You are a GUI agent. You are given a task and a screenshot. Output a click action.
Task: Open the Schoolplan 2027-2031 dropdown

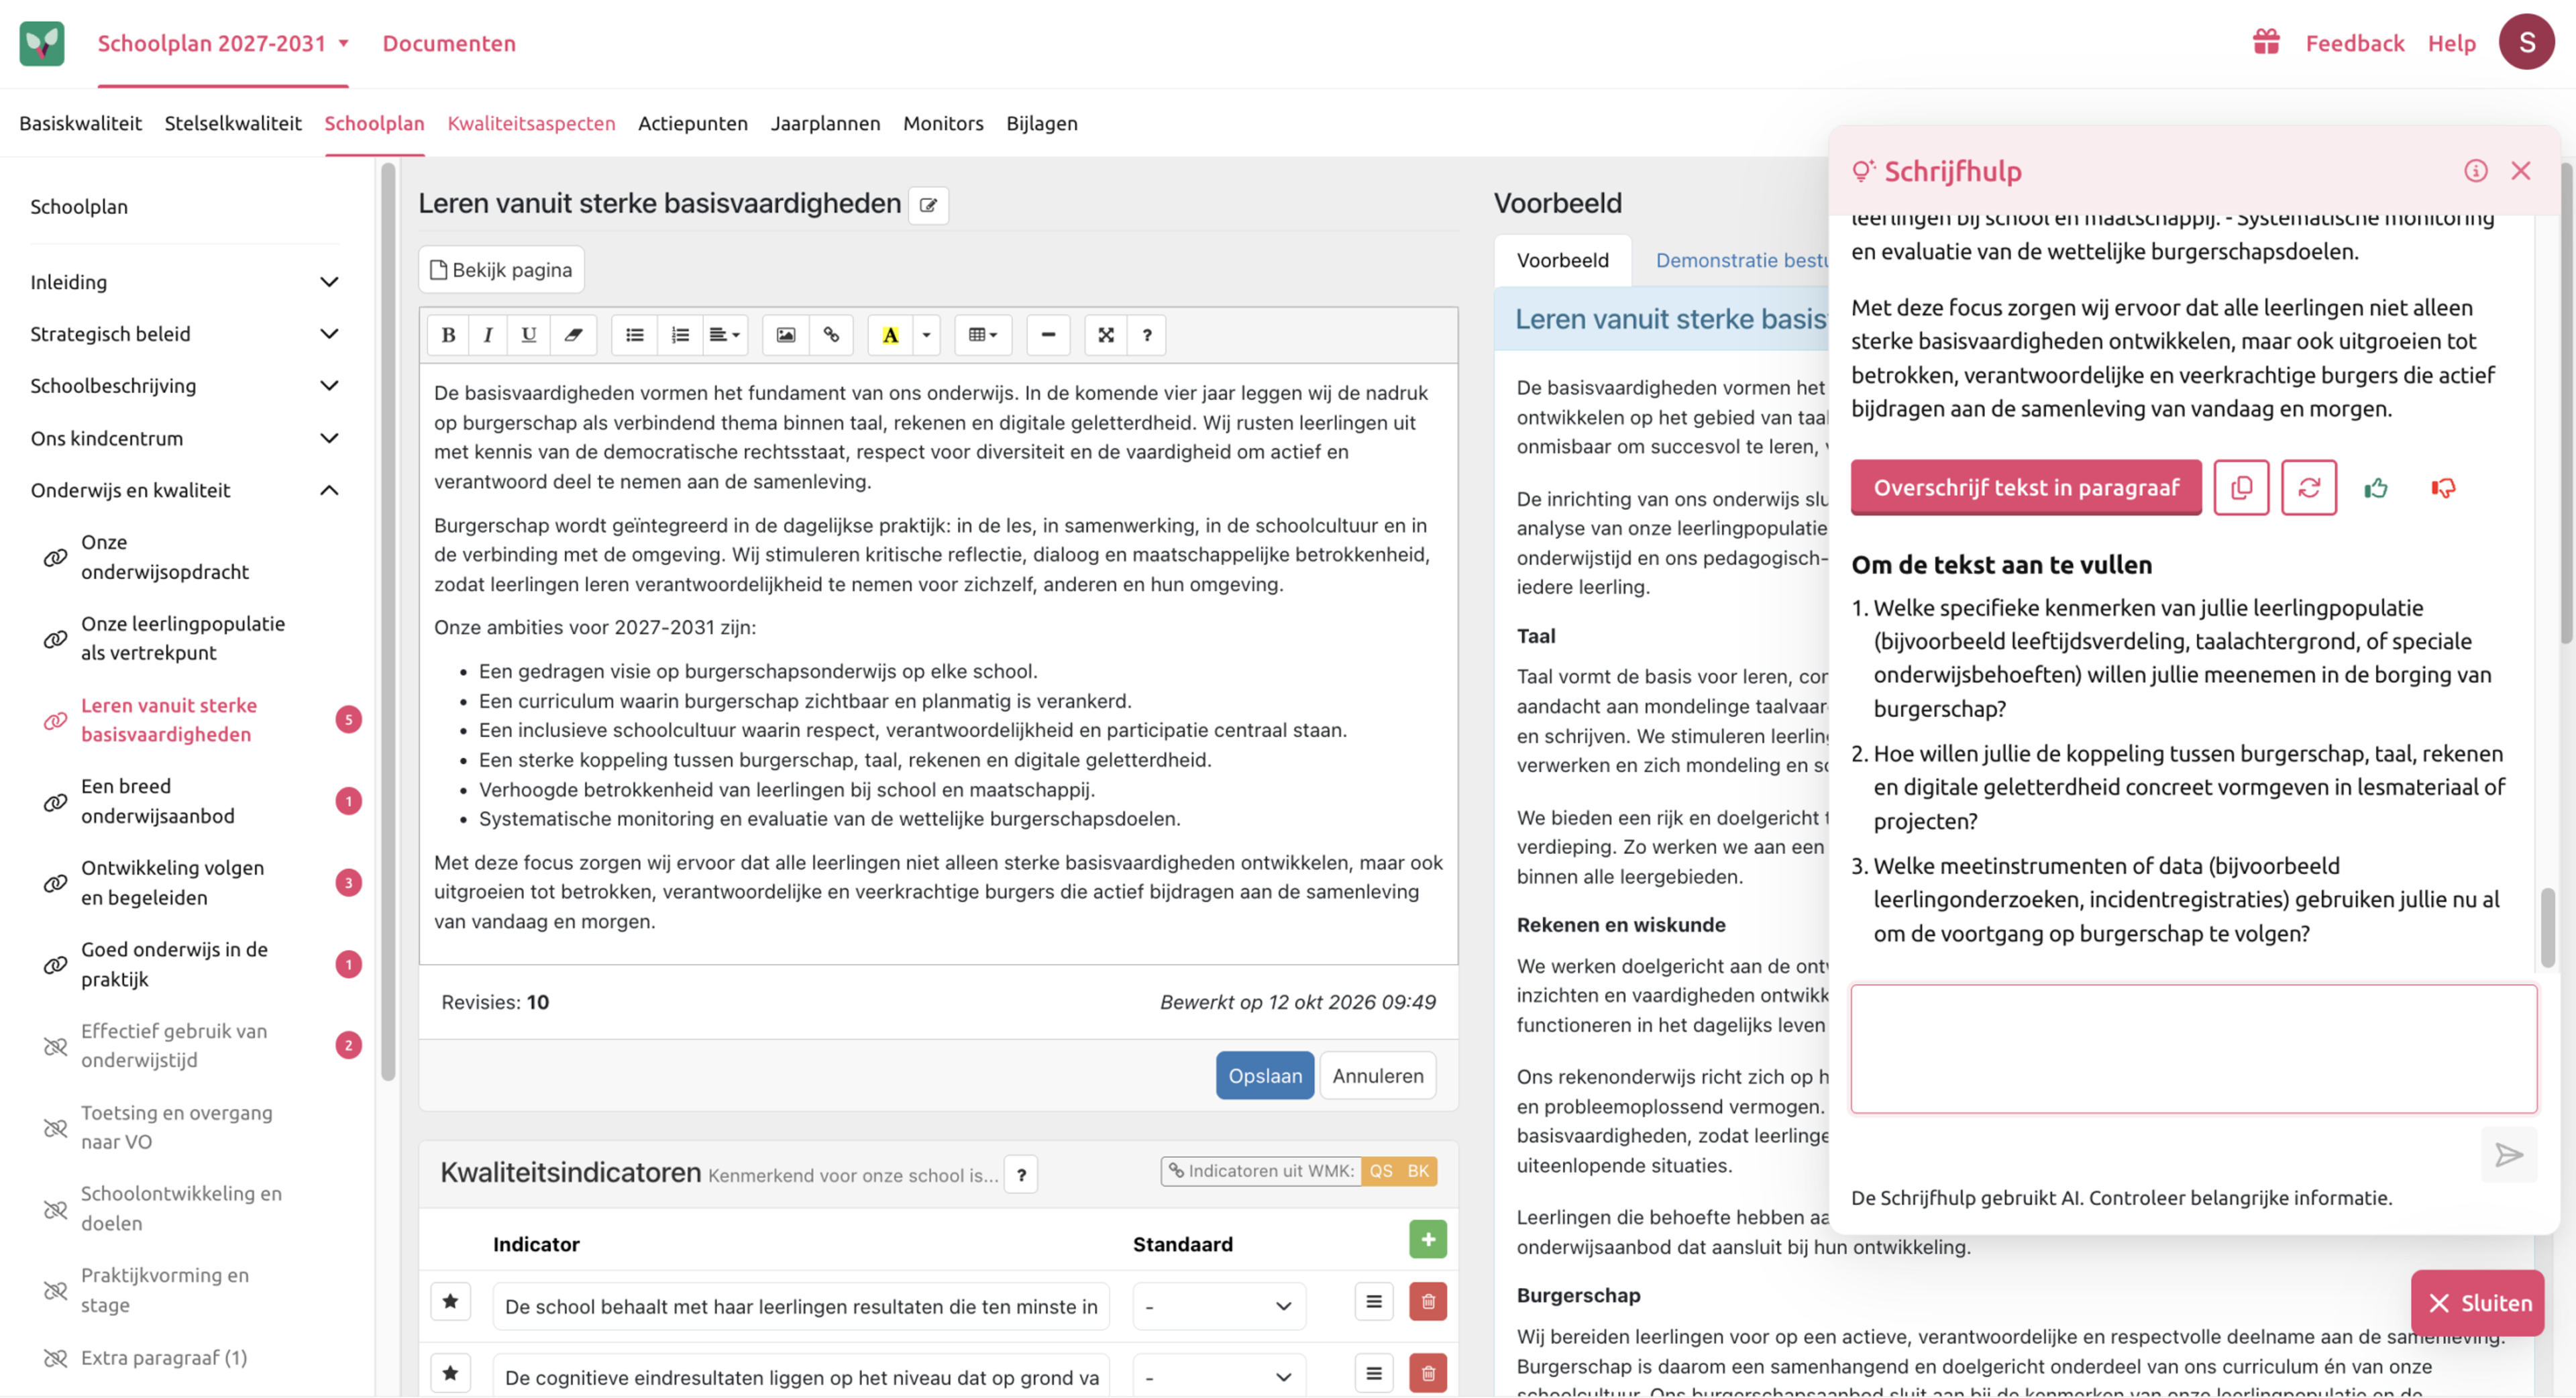223,43
